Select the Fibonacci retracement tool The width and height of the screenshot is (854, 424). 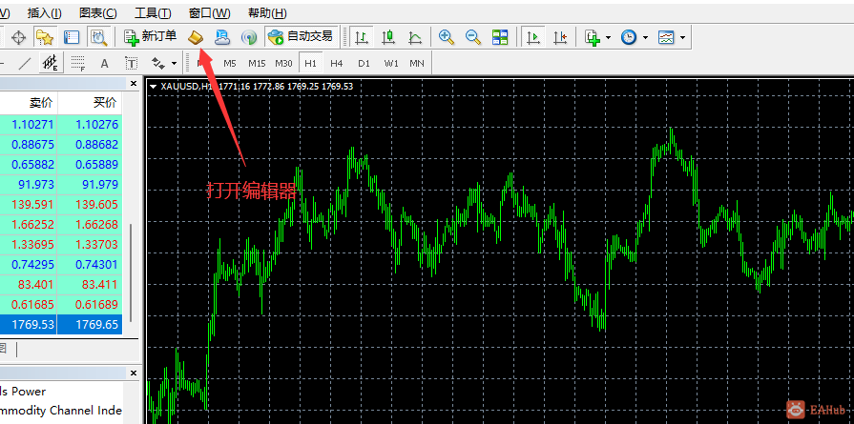78,64
